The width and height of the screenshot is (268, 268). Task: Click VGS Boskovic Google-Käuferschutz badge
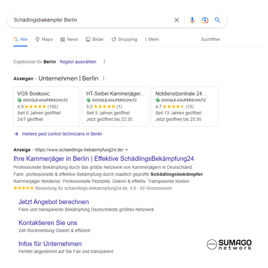pos(42,100)
